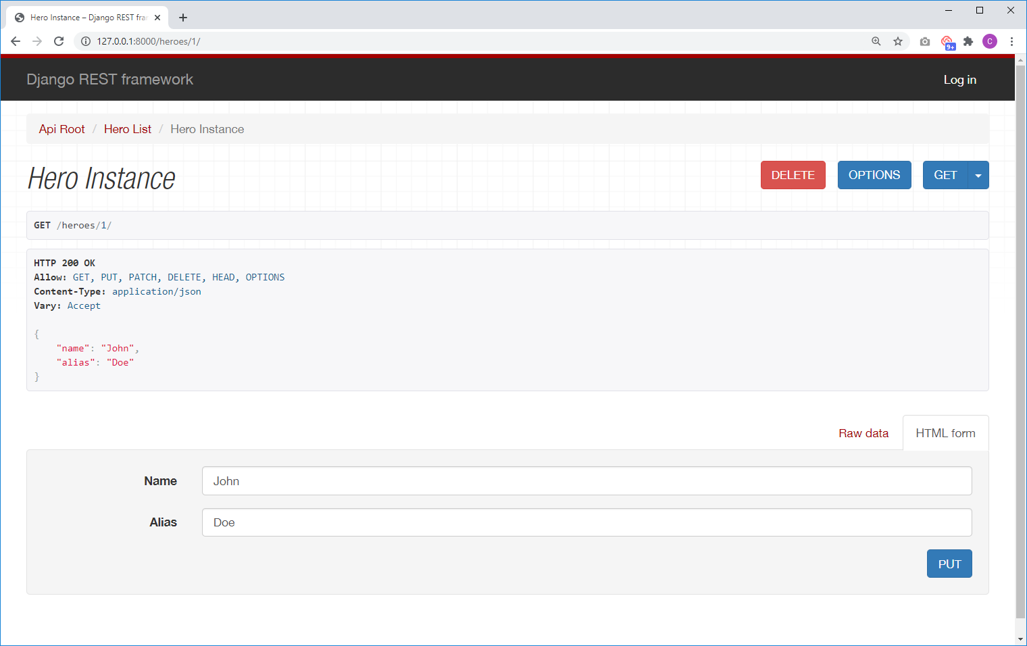The height and width of the screenshot is (646, 1027).
Task: Click PATCH in the Allow header
Action: point(143,277)
